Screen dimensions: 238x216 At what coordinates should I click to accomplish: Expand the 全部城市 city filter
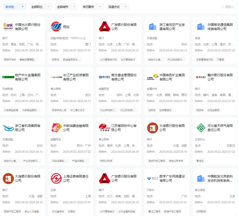point(66,7)
